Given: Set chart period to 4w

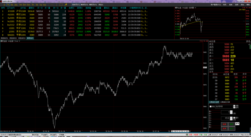Looking at the screenshot, I should (x=45, y=5).
